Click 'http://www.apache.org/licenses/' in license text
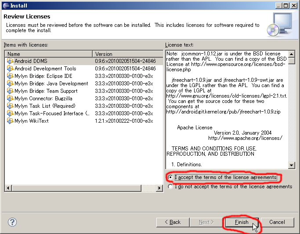Image resolution: width=300 pixels, height=234 pixels. pyautogui.click(x=245, y=138)
